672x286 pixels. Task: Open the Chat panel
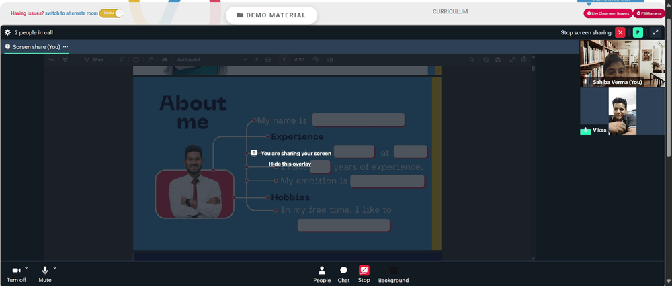[x=343, y=275]
